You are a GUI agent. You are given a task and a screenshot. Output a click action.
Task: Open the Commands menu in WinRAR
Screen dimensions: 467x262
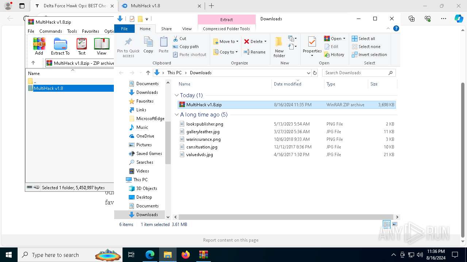[x=51, y=31]
